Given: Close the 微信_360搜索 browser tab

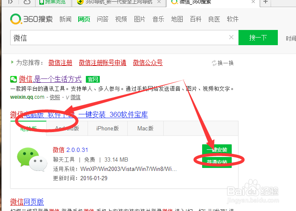Looking at the screenshot, I should point(253,2).
